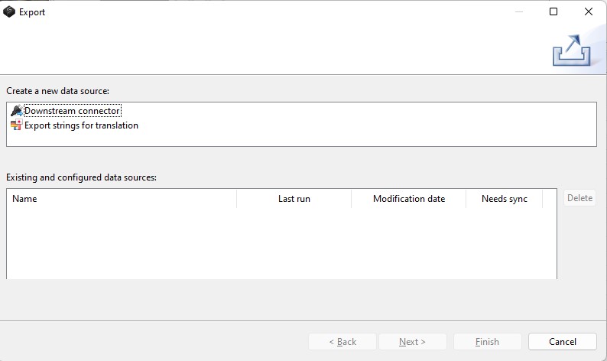Cancel the Export dialog
Image resolution: width=607 pixels, height=361 pixels.
562,342
